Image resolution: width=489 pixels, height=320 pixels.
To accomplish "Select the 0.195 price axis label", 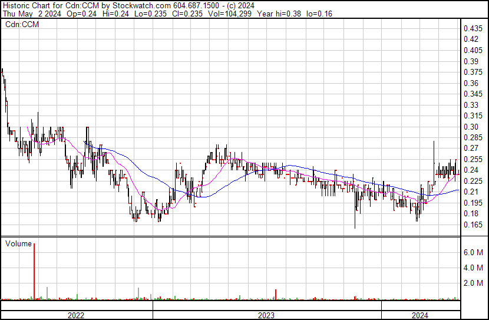I will point(473,203).
